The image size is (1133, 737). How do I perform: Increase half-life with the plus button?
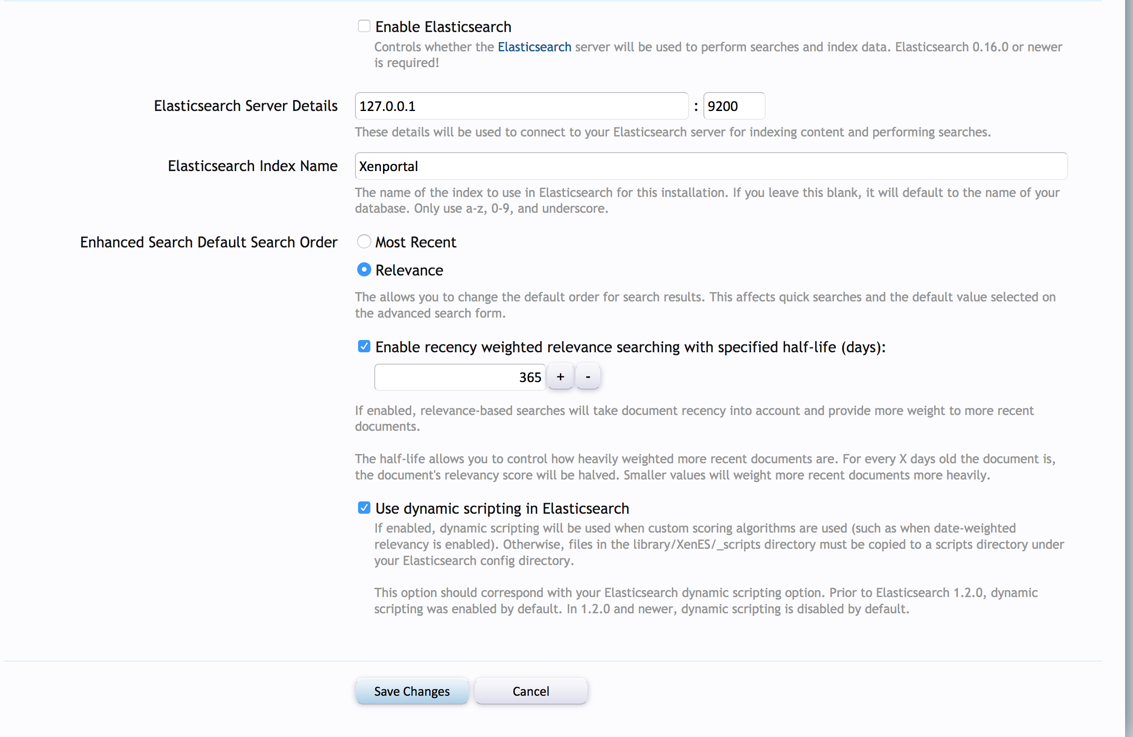pos(560,377)
